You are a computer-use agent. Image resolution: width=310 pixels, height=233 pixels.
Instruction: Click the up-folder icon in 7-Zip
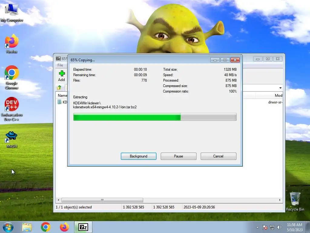59,87
